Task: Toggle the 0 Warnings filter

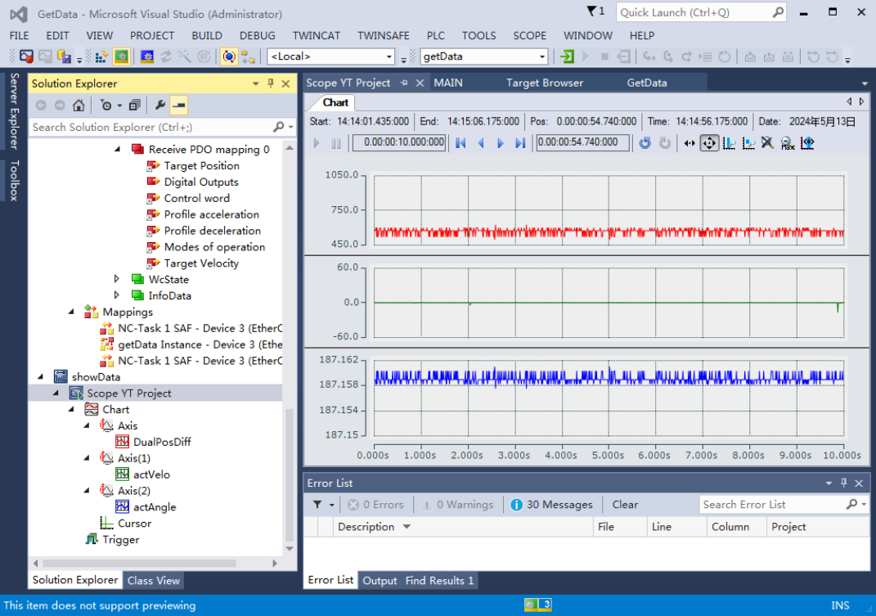Action: (x=458, y=505)
